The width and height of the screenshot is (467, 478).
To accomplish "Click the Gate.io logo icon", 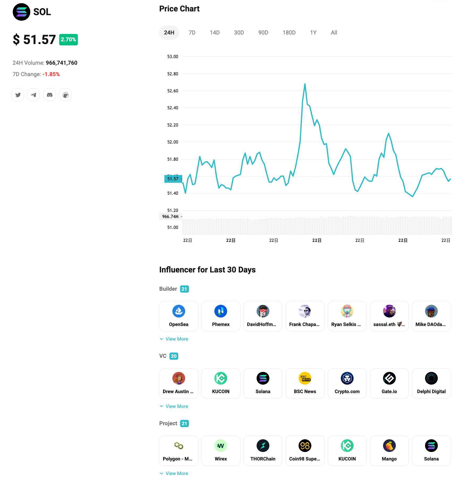I will pyautogui.click(x=389, y=378).
